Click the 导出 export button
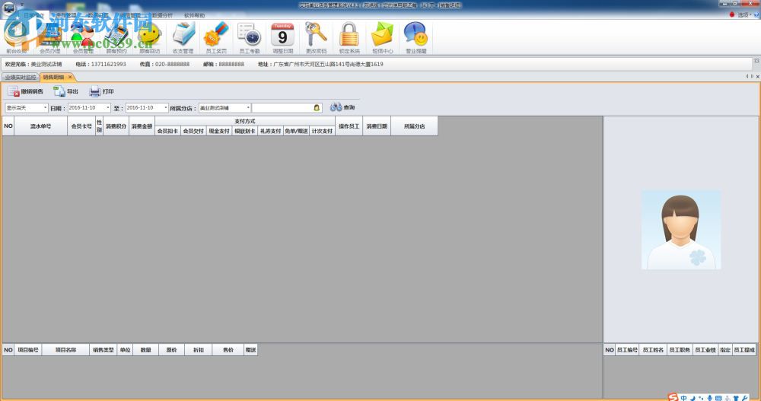Image resolution: width=761 pixels, height=401 pixels. 65,91
